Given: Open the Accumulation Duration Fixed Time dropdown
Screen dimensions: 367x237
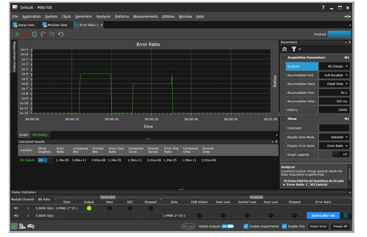Looking at the screenshot, I should pos(334,84).
